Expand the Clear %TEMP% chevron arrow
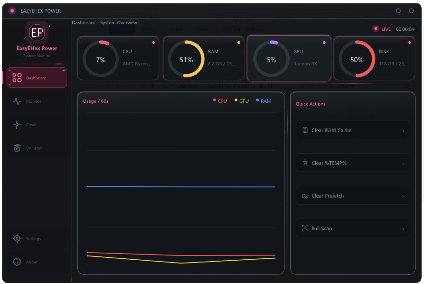This screenshot has width=424, height=284. point(403,163)
